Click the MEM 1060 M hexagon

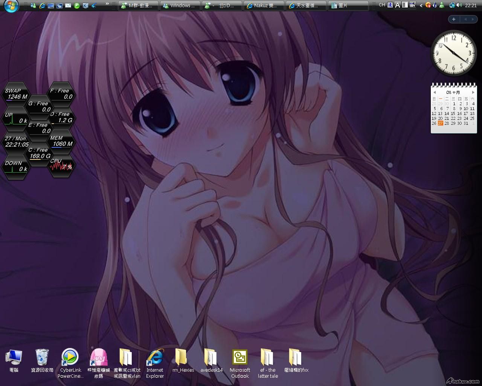pyautogui.click(x=61, y=141)
